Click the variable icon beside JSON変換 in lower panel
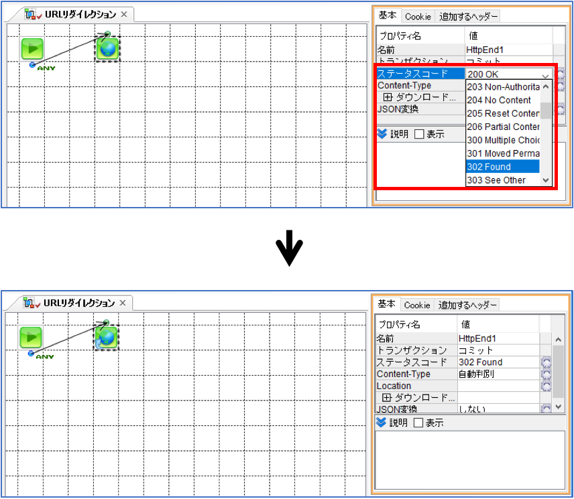Image resolution: width=574 pixels, height=499 pixels. (546, 409)
